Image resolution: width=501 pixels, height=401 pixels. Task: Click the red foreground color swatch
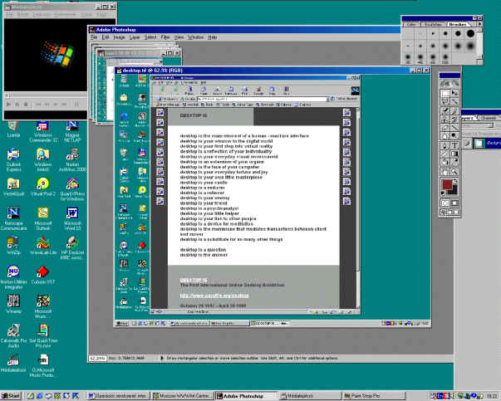[447, 184]
